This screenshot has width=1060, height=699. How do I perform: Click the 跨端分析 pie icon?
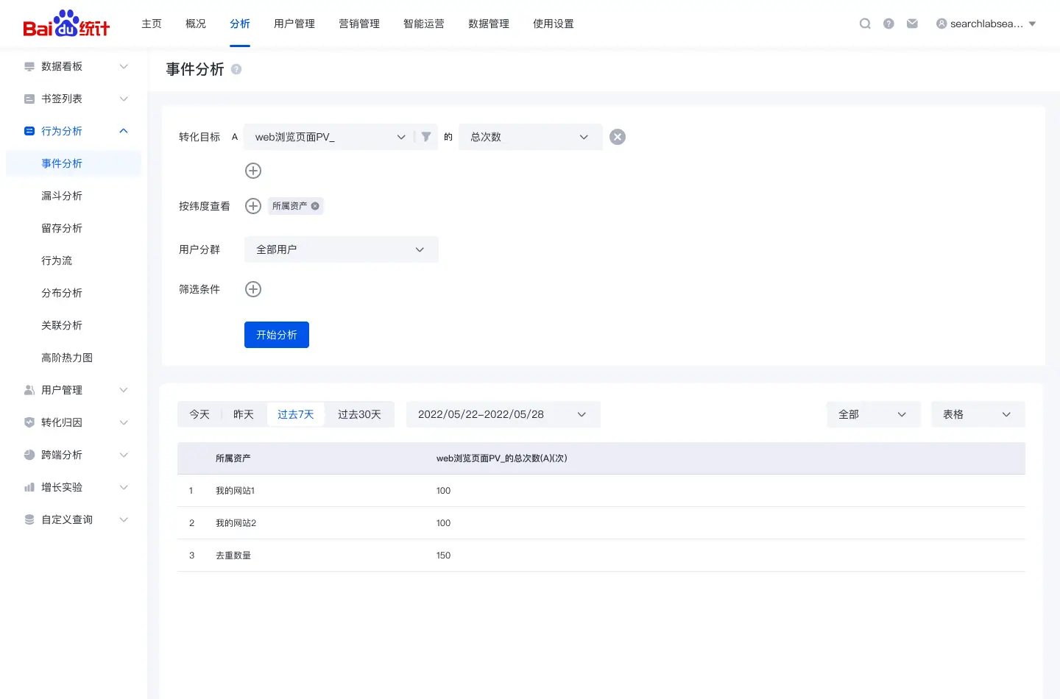[x=29, y=455]
